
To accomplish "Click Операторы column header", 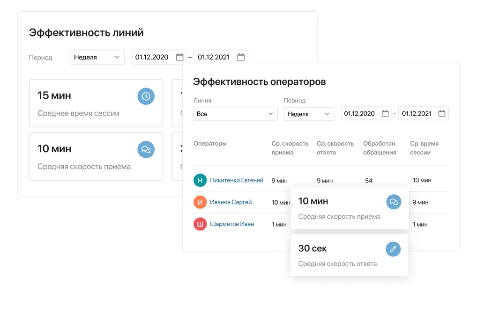I will (x=210, y=143).
